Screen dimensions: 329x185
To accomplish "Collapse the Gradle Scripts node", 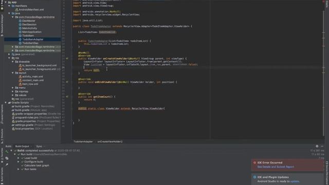I will point(6,103).
